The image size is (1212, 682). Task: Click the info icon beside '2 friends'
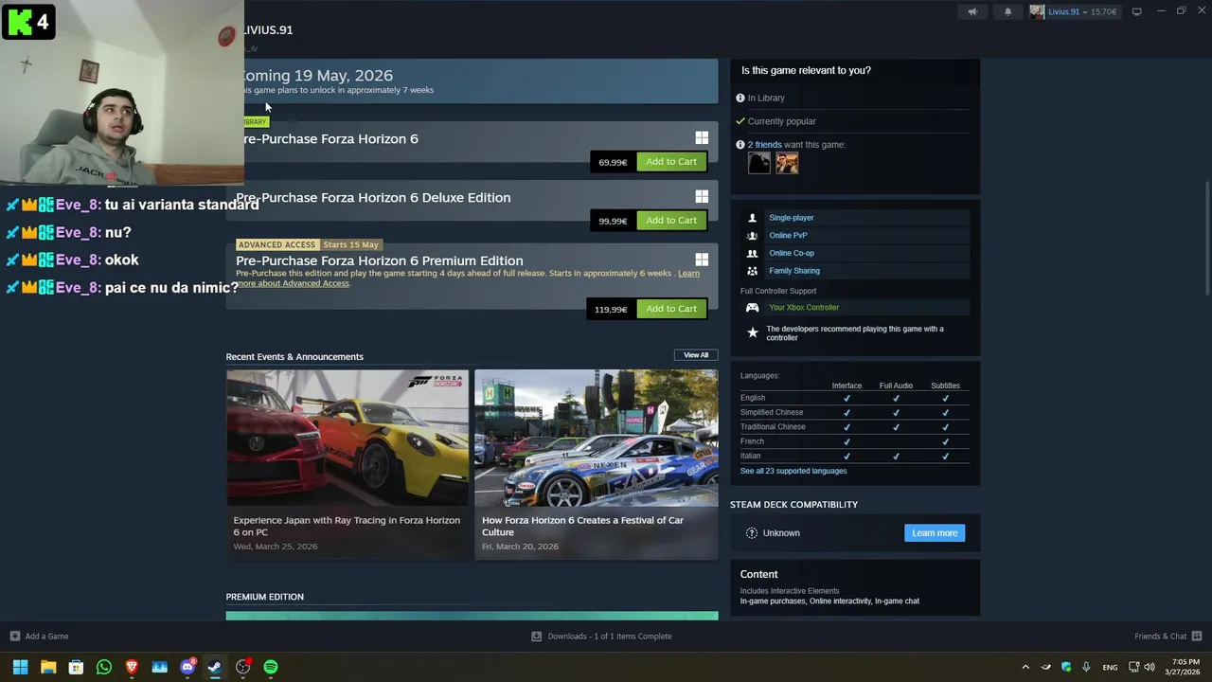click(x=740, y=145)
